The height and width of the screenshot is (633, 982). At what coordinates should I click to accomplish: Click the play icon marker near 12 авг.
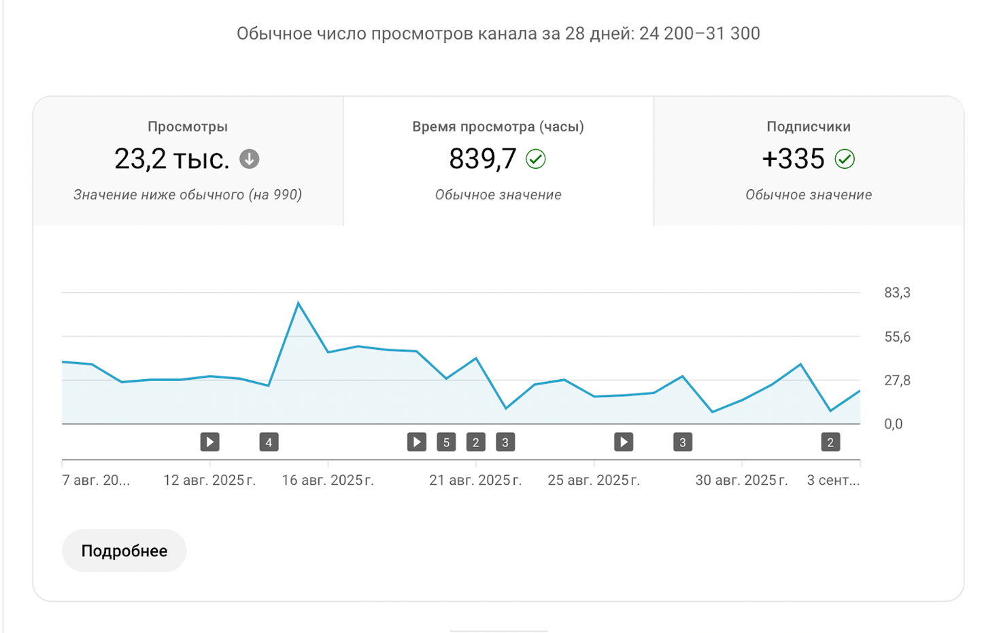pyautogui.click(x=209, y=442)
